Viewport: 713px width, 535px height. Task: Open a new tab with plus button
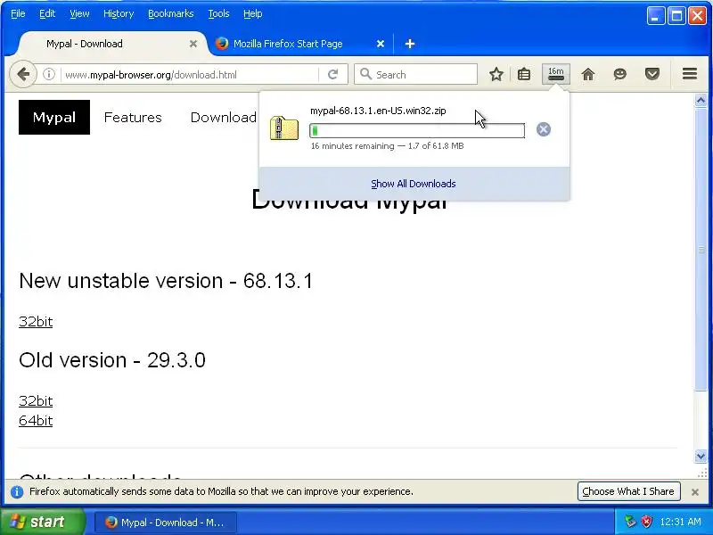tap(410, 44)
